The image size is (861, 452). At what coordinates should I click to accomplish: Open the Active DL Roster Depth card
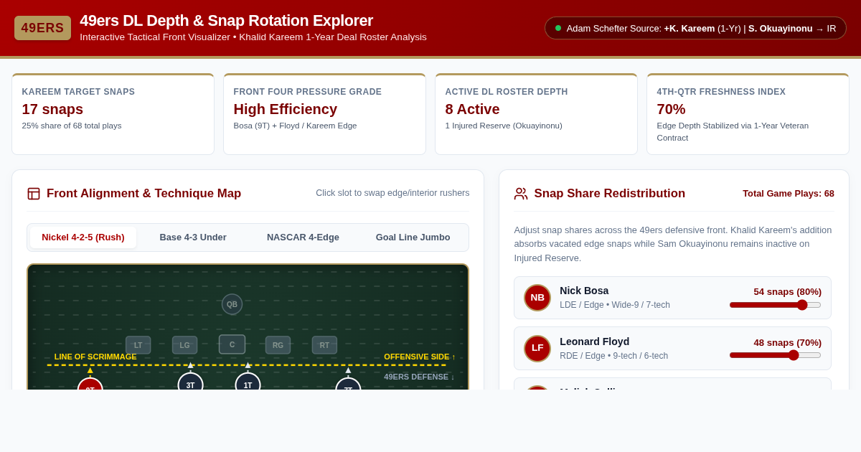[536, 114]
